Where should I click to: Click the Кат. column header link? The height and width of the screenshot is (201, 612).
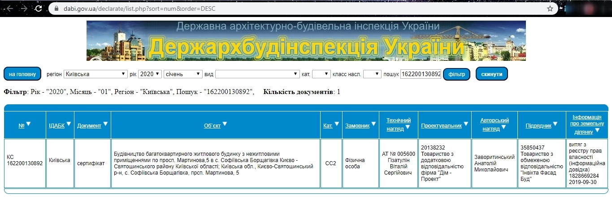point(328,126)
